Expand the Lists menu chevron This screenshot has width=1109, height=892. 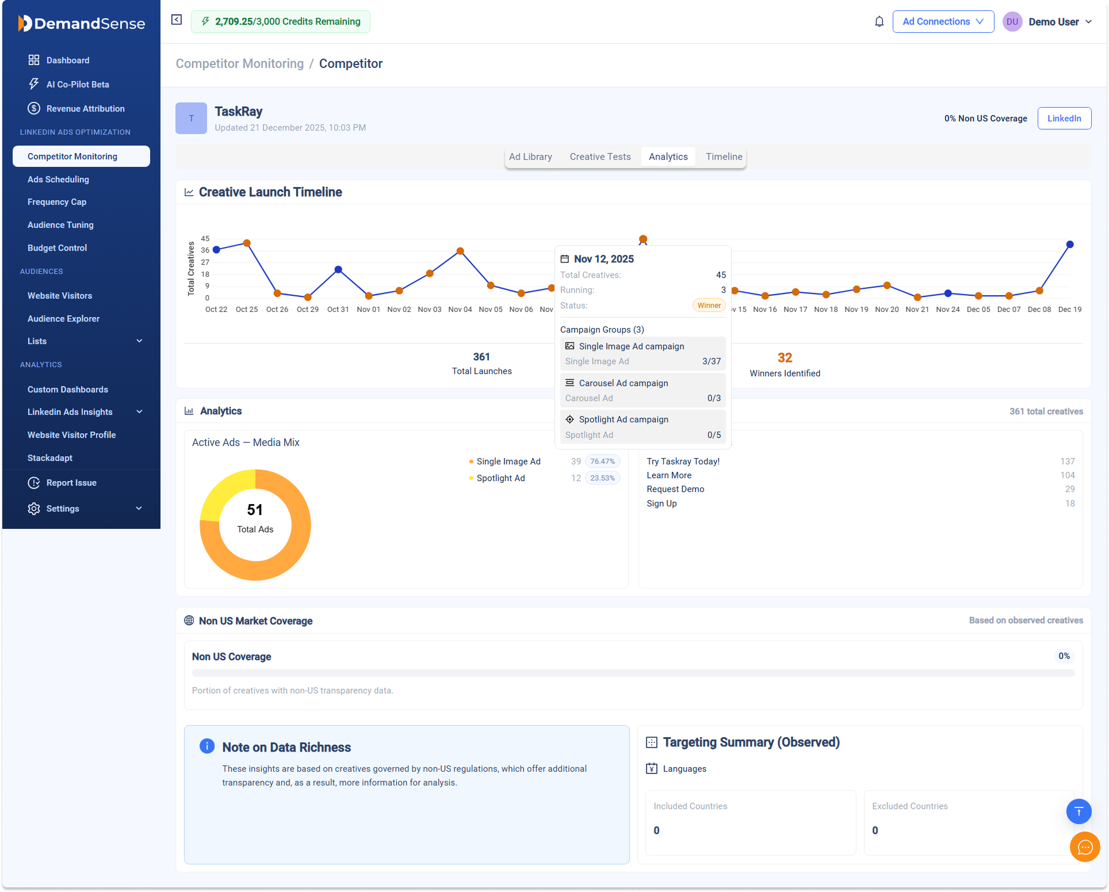click(139, 341)
